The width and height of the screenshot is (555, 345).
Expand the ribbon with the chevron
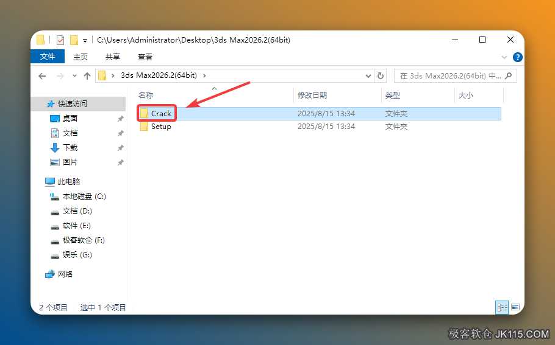[x=504, y=57]
